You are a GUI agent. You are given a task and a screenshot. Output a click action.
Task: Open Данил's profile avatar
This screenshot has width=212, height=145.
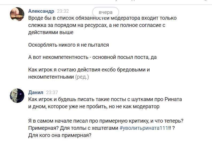click(17, 96)
